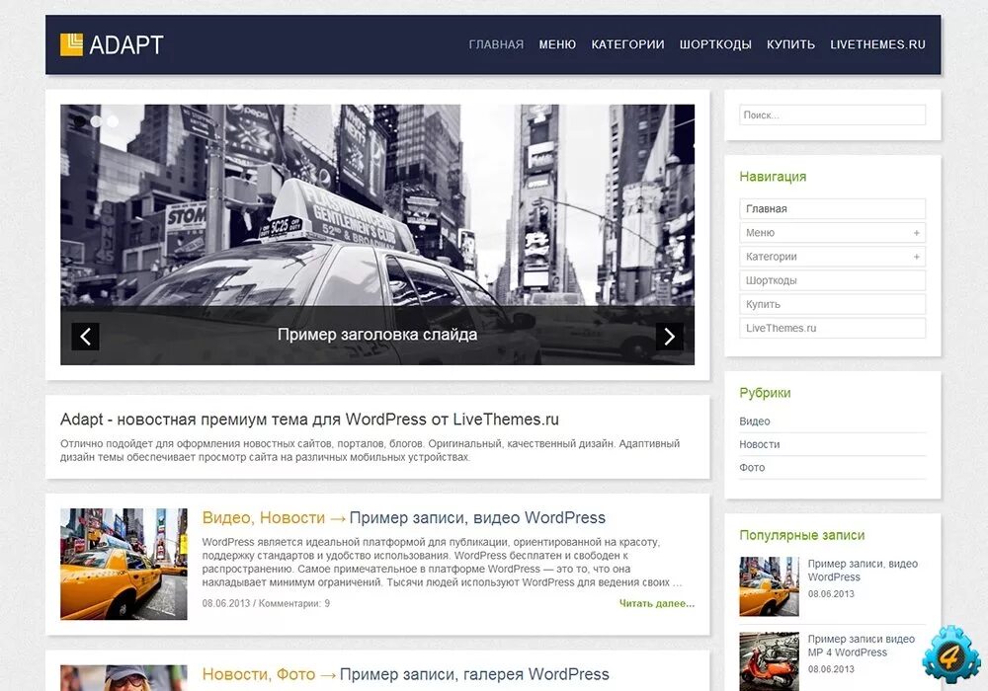Open post Пример записи, видео WordPress
Screen dimensions: 988x691
pyautogui.click(x=477, y=518)
